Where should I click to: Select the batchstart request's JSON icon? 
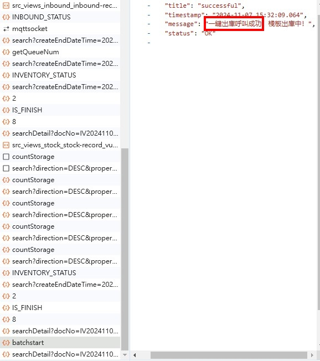click(x=6, y=343)
